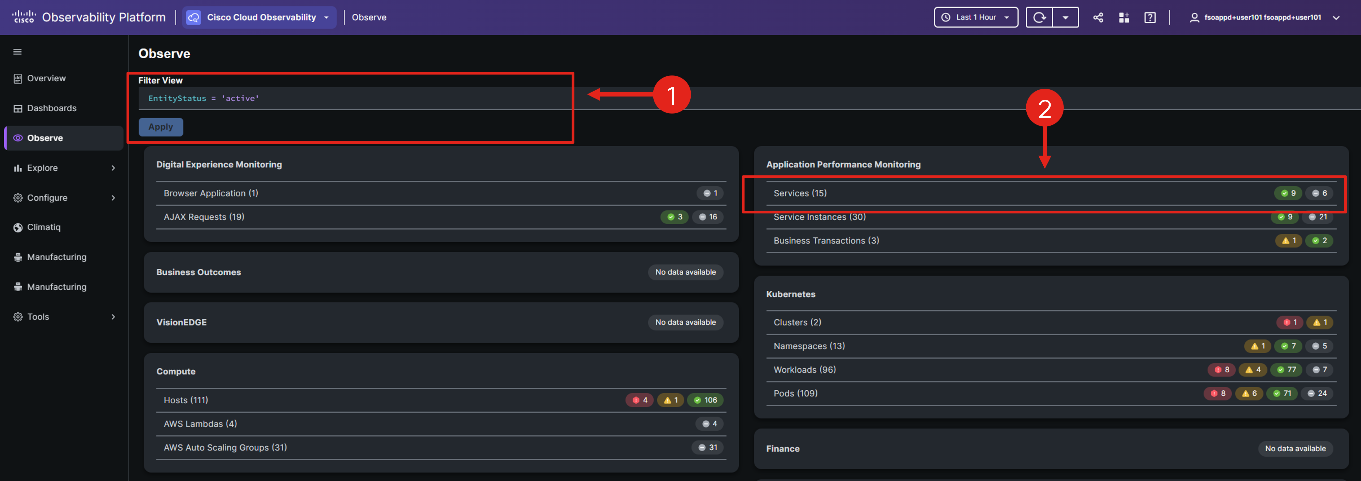Click the Climatiq globe icon
Image resolution: width=1361 pixels, height=481 pixels.
click(18, 227)
